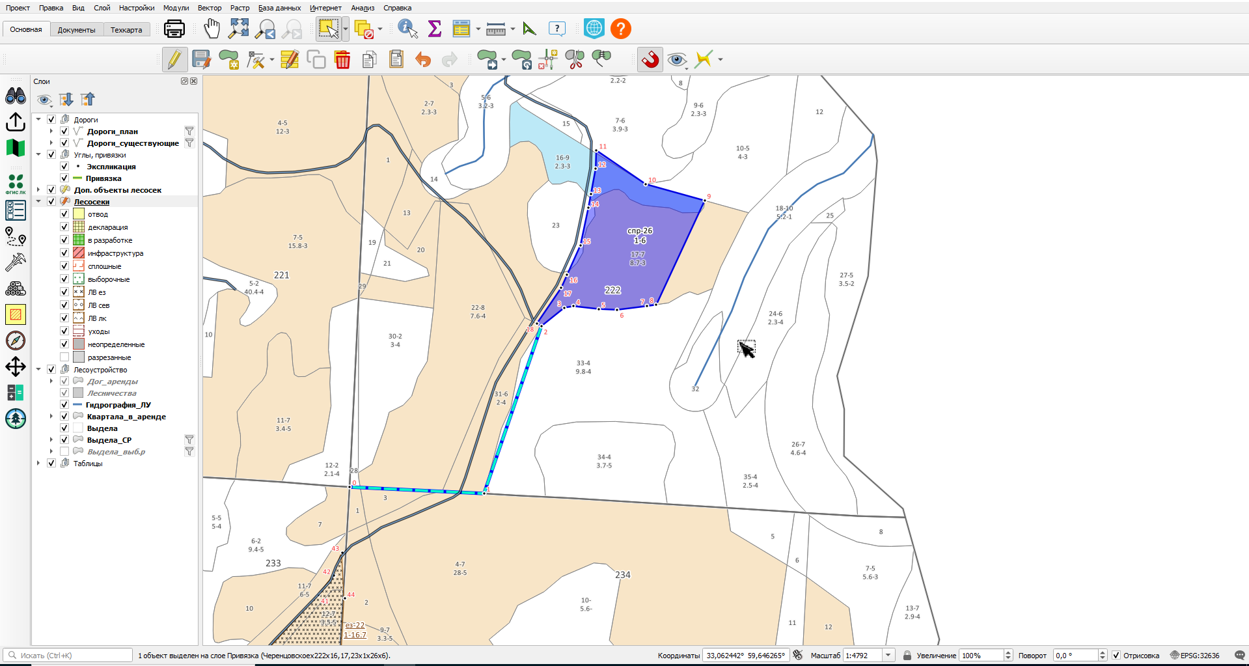1249x666 pixels.
Task: Click the в разработке green legend swatch
Action: pos(79,240)
